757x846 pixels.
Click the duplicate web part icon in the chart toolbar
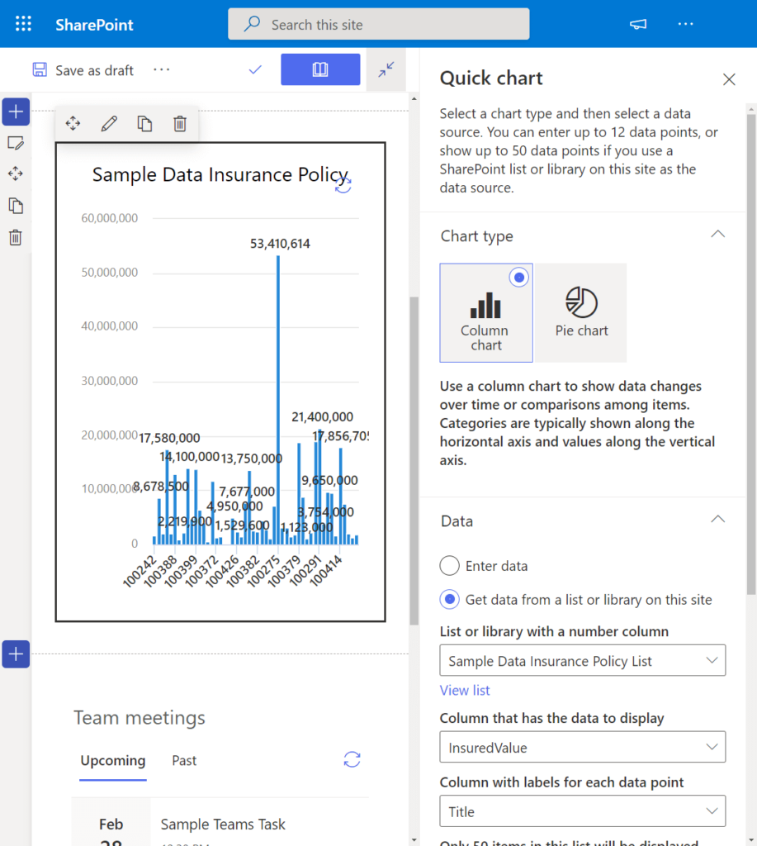[144, 124]
